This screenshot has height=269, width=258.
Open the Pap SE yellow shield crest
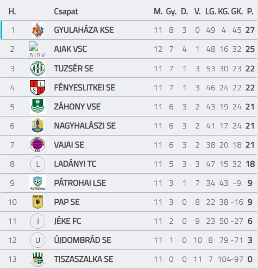pyautogui.click(x=37, y=202)
